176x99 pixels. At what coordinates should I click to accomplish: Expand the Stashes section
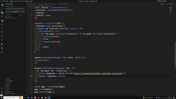click(x=7, y=88)
